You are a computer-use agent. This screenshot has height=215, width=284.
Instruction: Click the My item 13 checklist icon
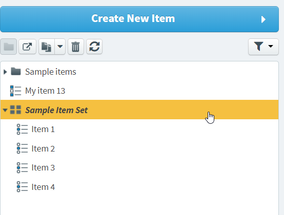tap(15, 91)
